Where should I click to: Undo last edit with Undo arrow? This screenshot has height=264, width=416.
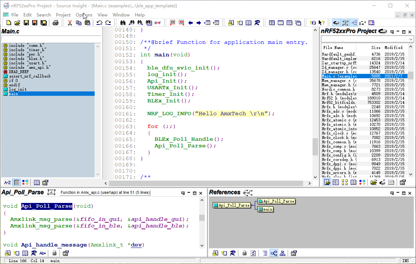99,23
